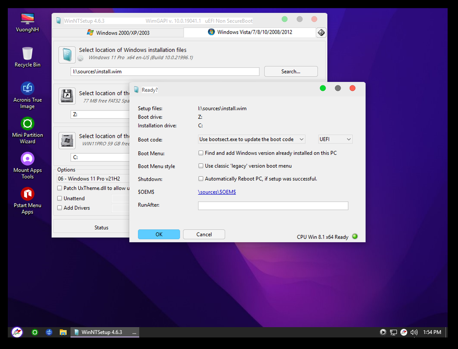Click the Status label in WinNTSetup
Screen dimensions: 458x349
pyautogui.click(x=101, y=227)
